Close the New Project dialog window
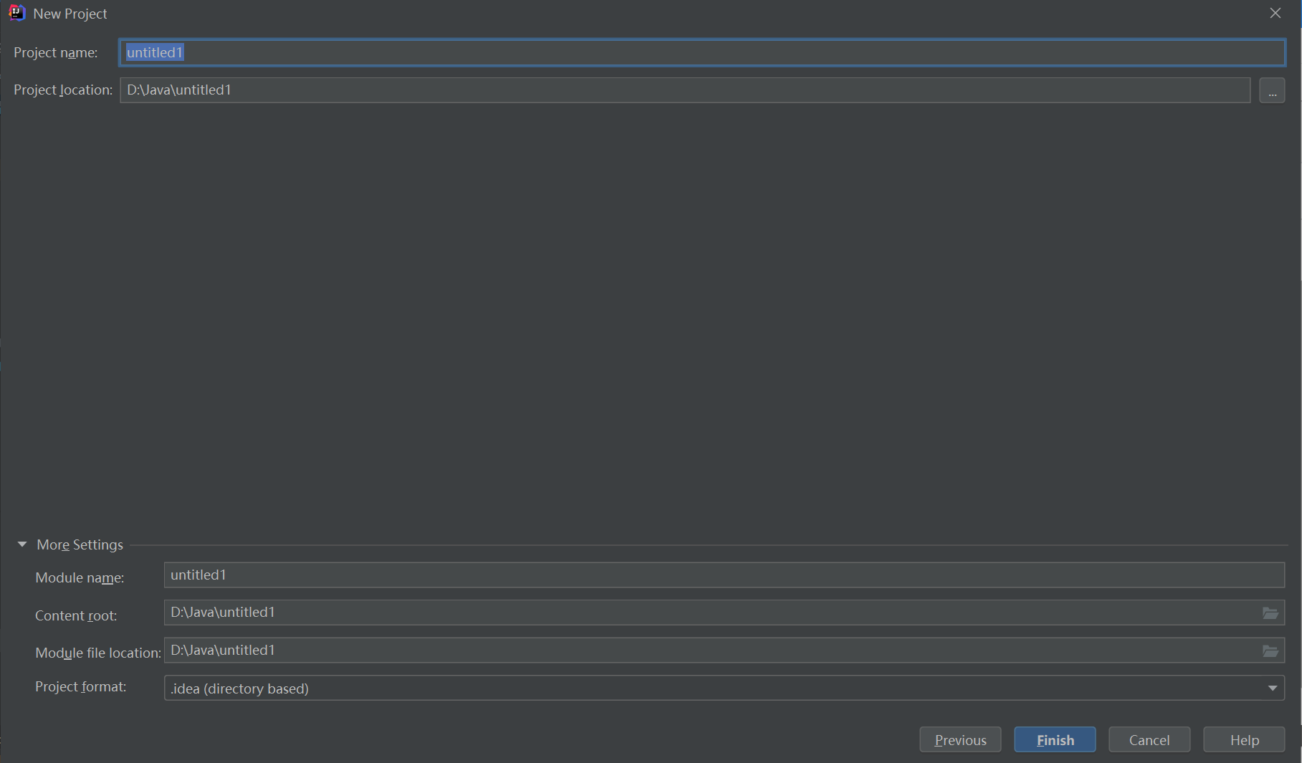The width and height of the screenshot is (1302, 763). click(1275, 13)
